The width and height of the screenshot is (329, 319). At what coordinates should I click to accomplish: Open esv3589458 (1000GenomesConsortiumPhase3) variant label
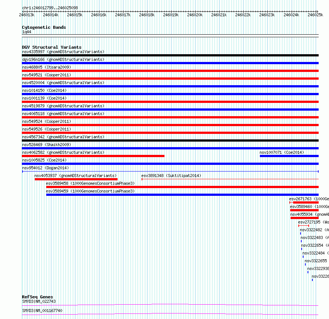click(x=90, y=183)
